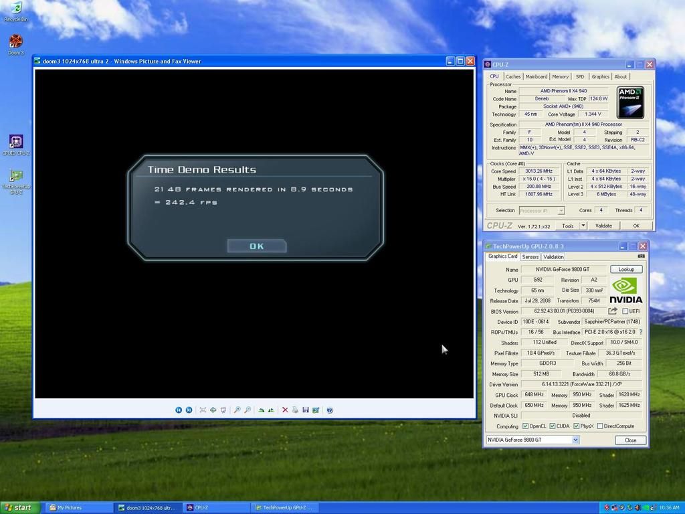
Task: Switch to the Caches tab in CPU-Z
Action: point(513,76)
